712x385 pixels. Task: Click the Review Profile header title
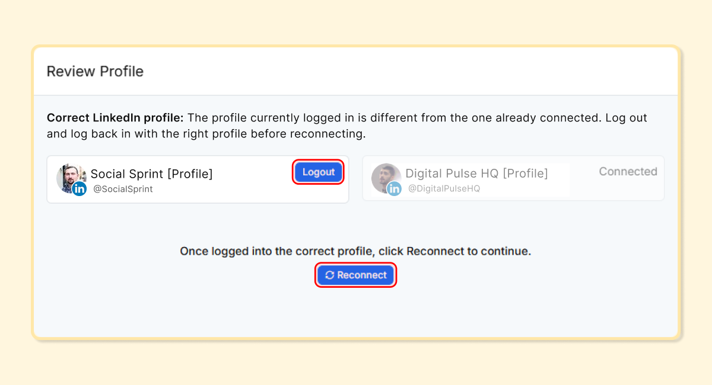click(x=95, y=71)
